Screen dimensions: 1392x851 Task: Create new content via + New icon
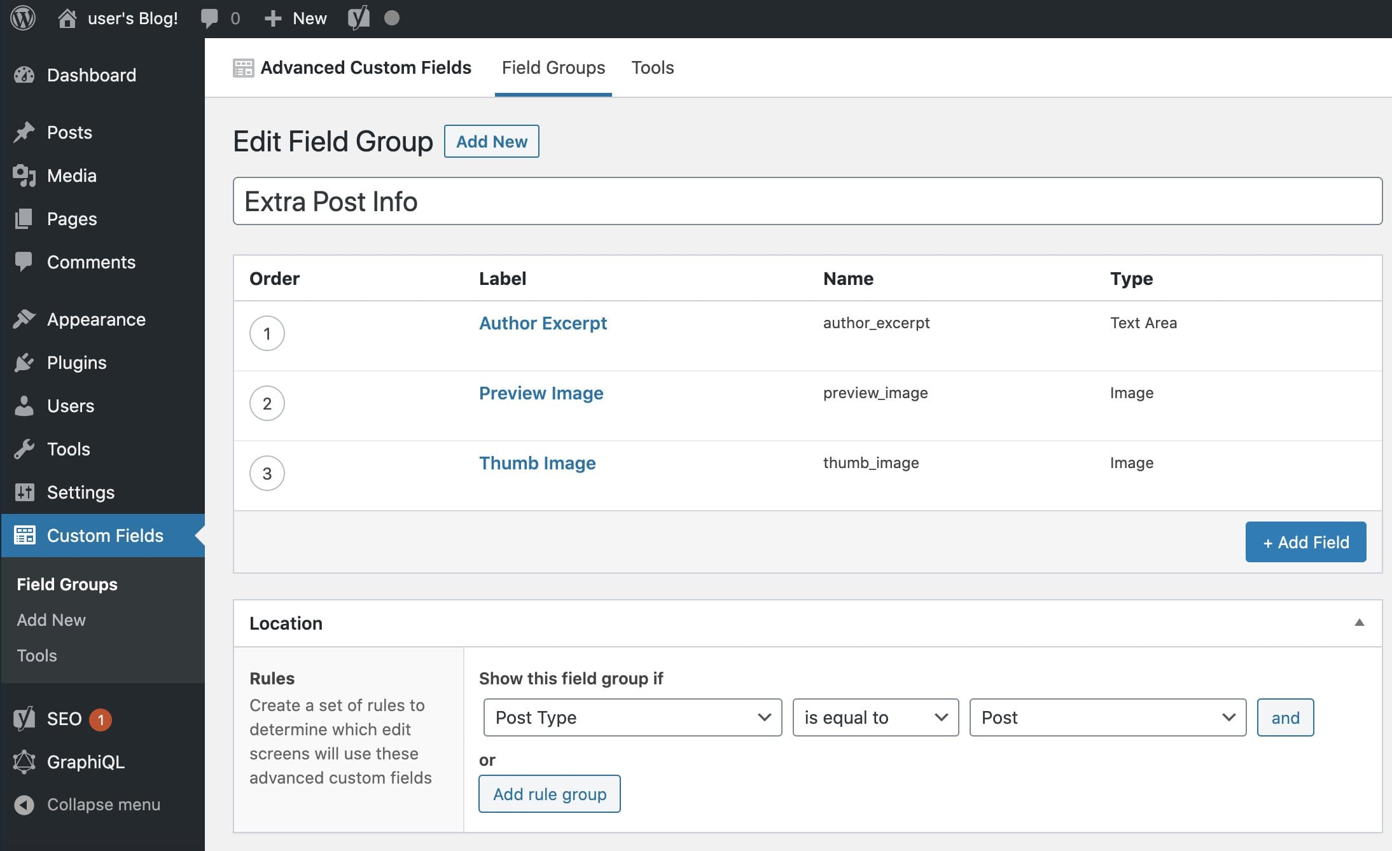click(x=273, y=17)
